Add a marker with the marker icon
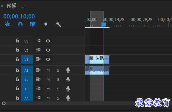The width and height of the screenshot is (172, 112). point(46,24)
